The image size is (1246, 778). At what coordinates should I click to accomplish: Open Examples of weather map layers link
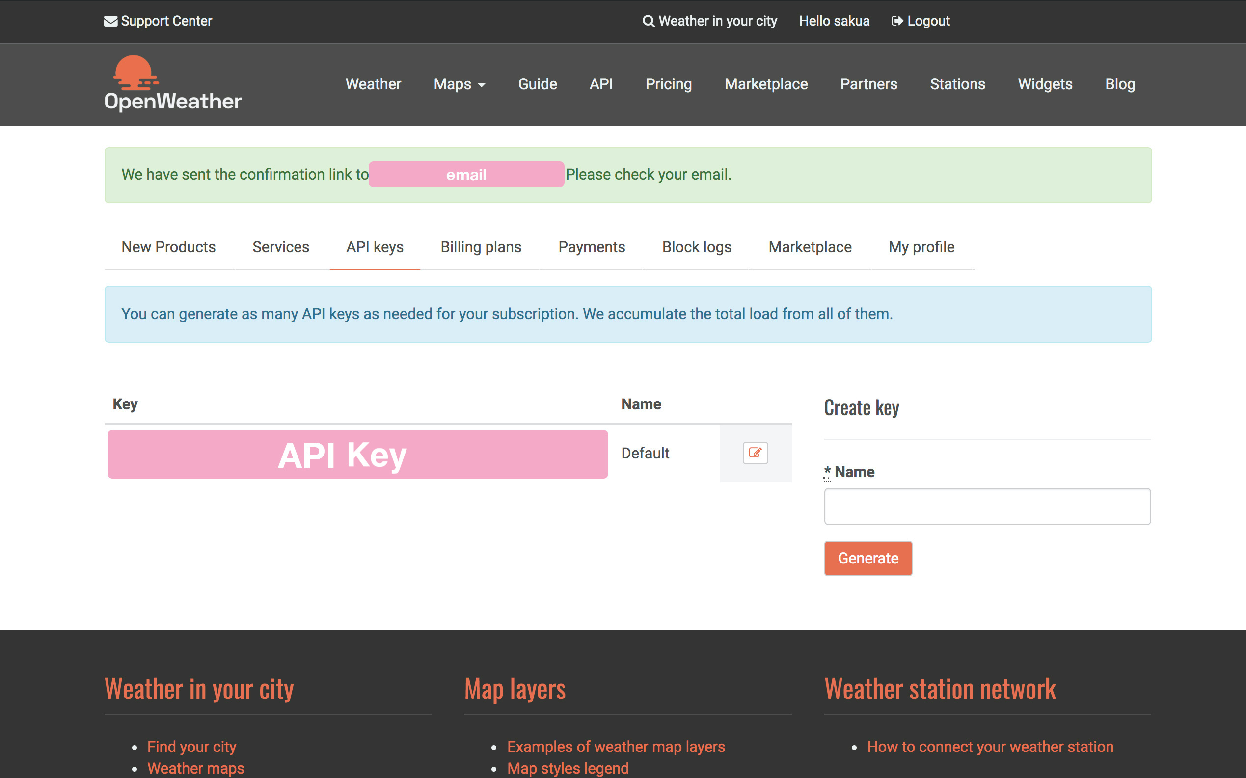click(x=616, y=747)
